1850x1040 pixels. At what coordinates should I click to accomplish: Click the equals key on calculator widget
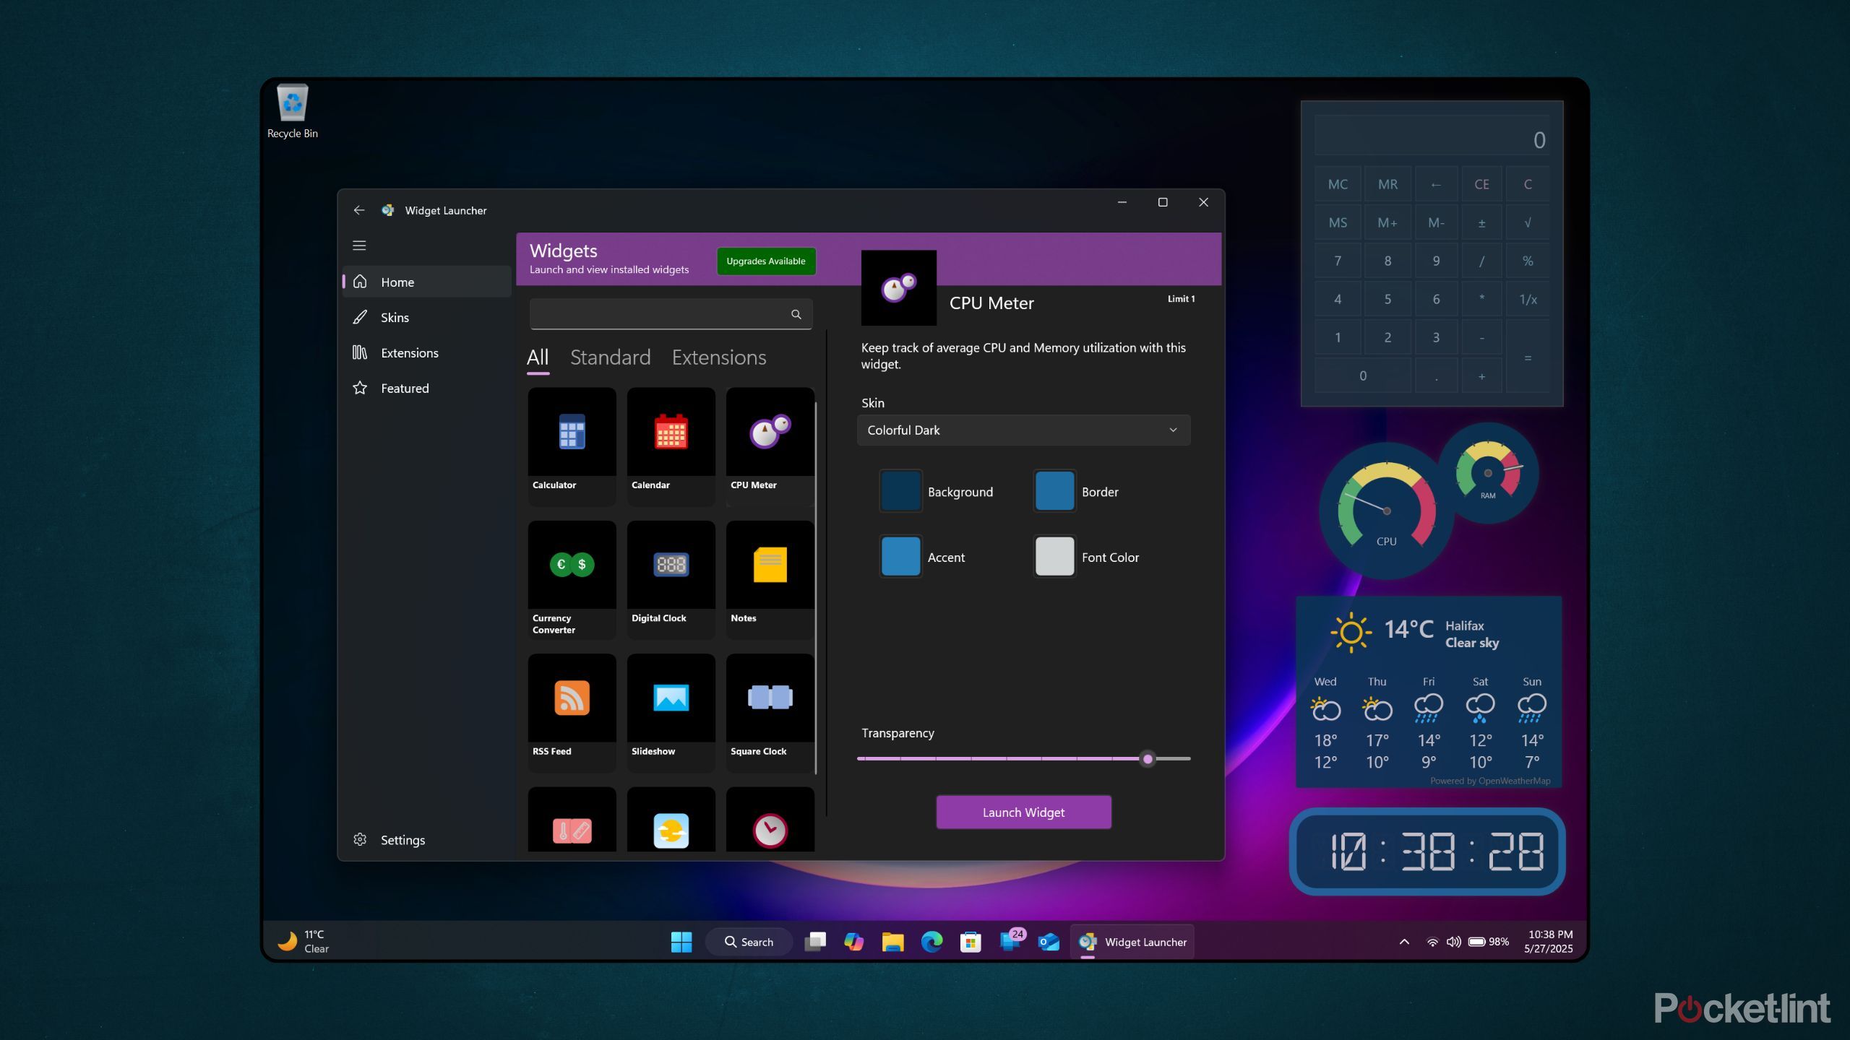click(x=1528, y=357)
